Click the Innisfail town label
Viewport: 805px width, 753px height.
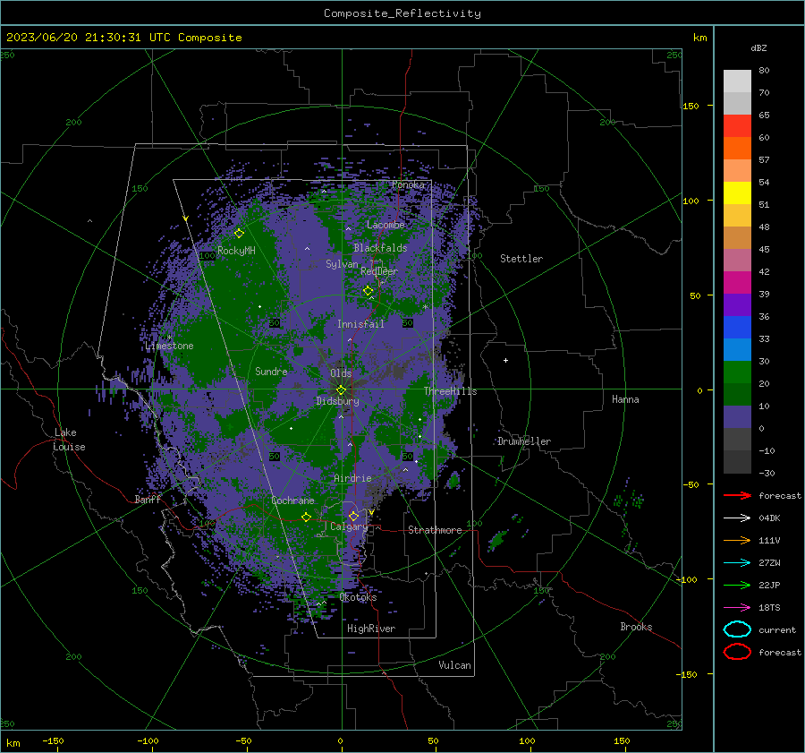click(360, 324)
